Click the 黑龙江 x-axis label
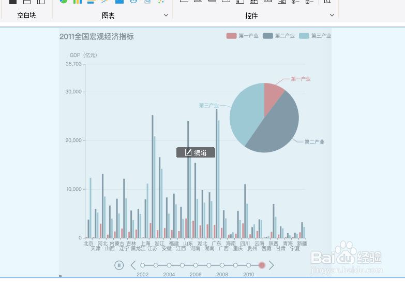 [138, 249]
